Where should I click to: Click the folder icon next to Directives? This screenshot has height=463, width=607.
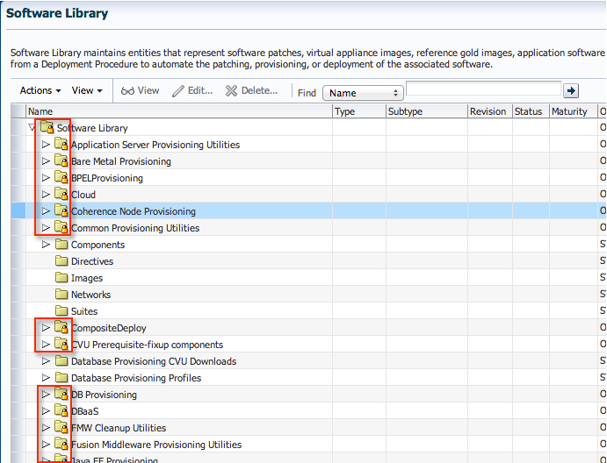[x=61, y=261]
